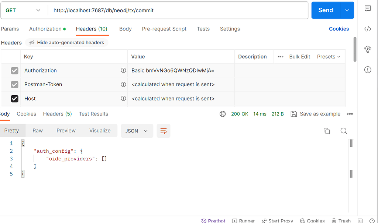378x223 pixels.
Task: Click the three-dots header columns options
Action: [x=281, y=57]
